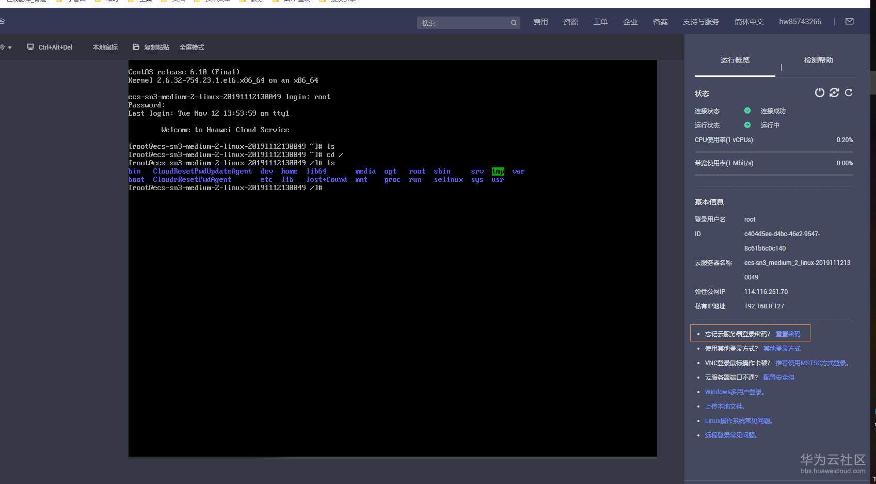Click the refresh arrow icon beside 状态
The image size is (876, 484).
849,92
